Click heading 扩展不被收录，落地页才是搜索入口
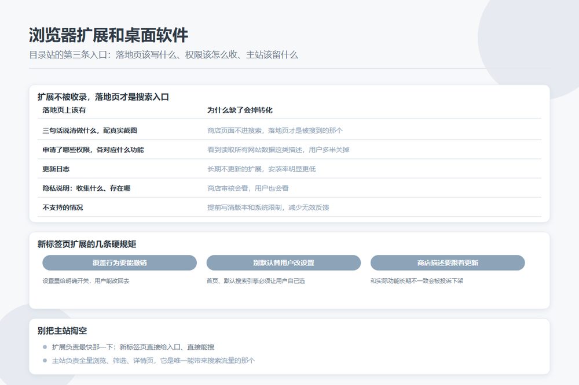Image resolution: width=579 pixels, height=385 pixels. [103, 97]
